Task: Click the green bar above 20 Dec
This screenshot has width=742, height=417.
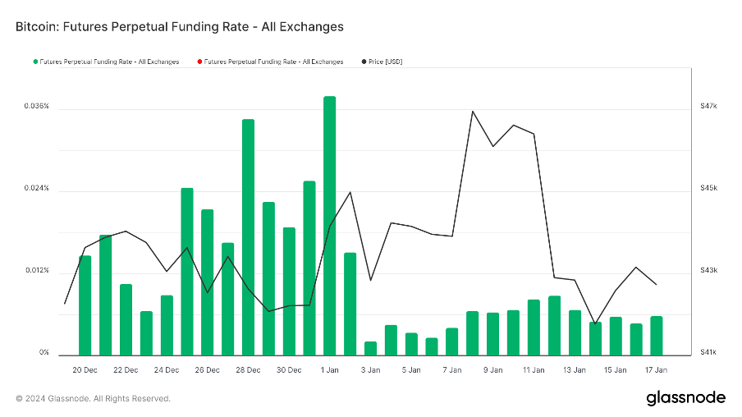Action: [x=85, y=305]
